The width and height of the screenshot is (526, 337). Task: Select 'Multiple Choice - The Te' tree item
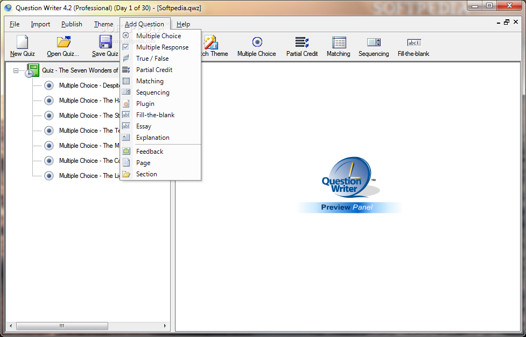point(89,131)
